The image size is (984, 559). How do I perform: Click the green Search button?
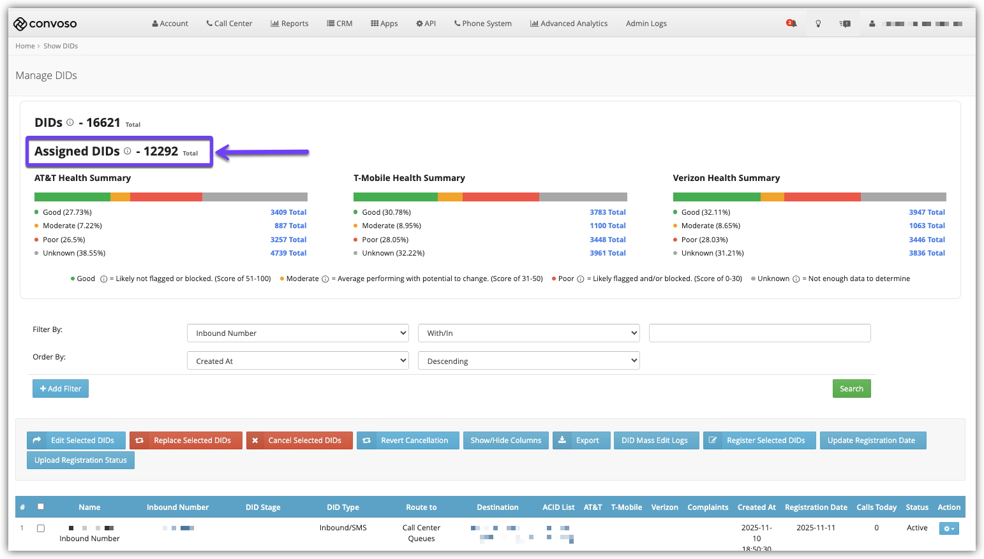[x=851, y=389]
